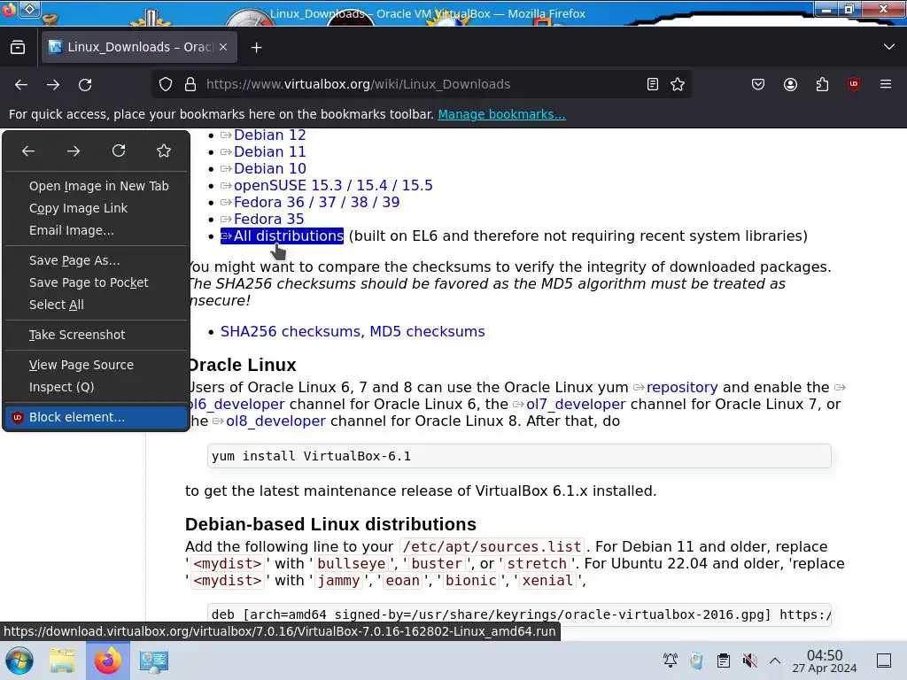Click the show desktop button on taskbar
Image resolution: width=907 pixels, height=680 pixels.
(x=884, y=661)
